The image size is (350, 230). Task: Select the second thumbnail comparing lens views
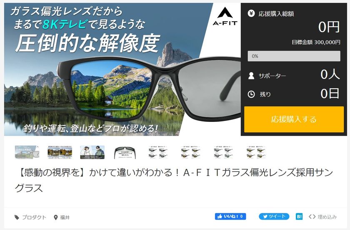[60, 152]
